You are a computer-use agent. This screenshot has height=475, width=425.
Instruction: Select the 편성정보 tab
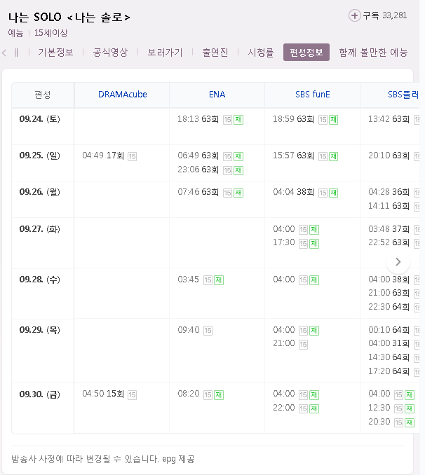306,53
